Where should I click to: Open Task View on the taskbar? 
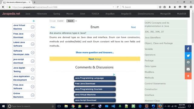click(59, 106)
